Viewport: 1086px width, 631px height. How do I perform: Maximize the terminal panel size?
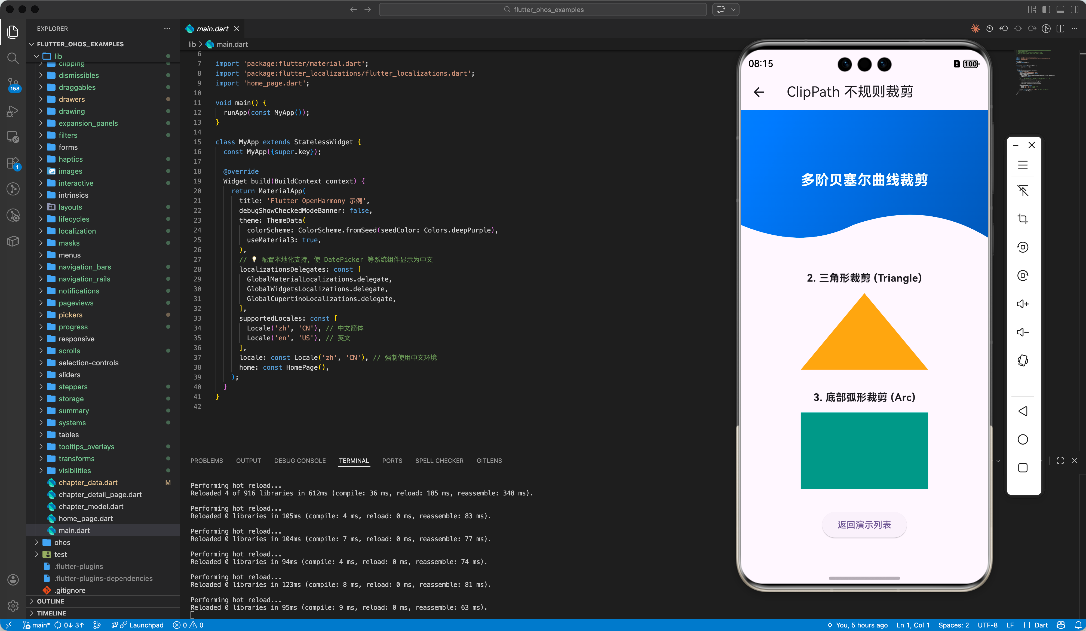pyautogui.click(x=1060, y=461)
